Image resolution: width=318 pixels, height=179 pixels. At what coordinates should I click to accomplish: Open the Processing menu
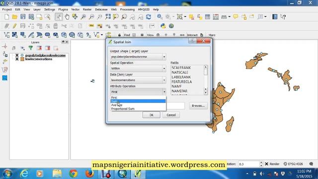coord(127,9)
